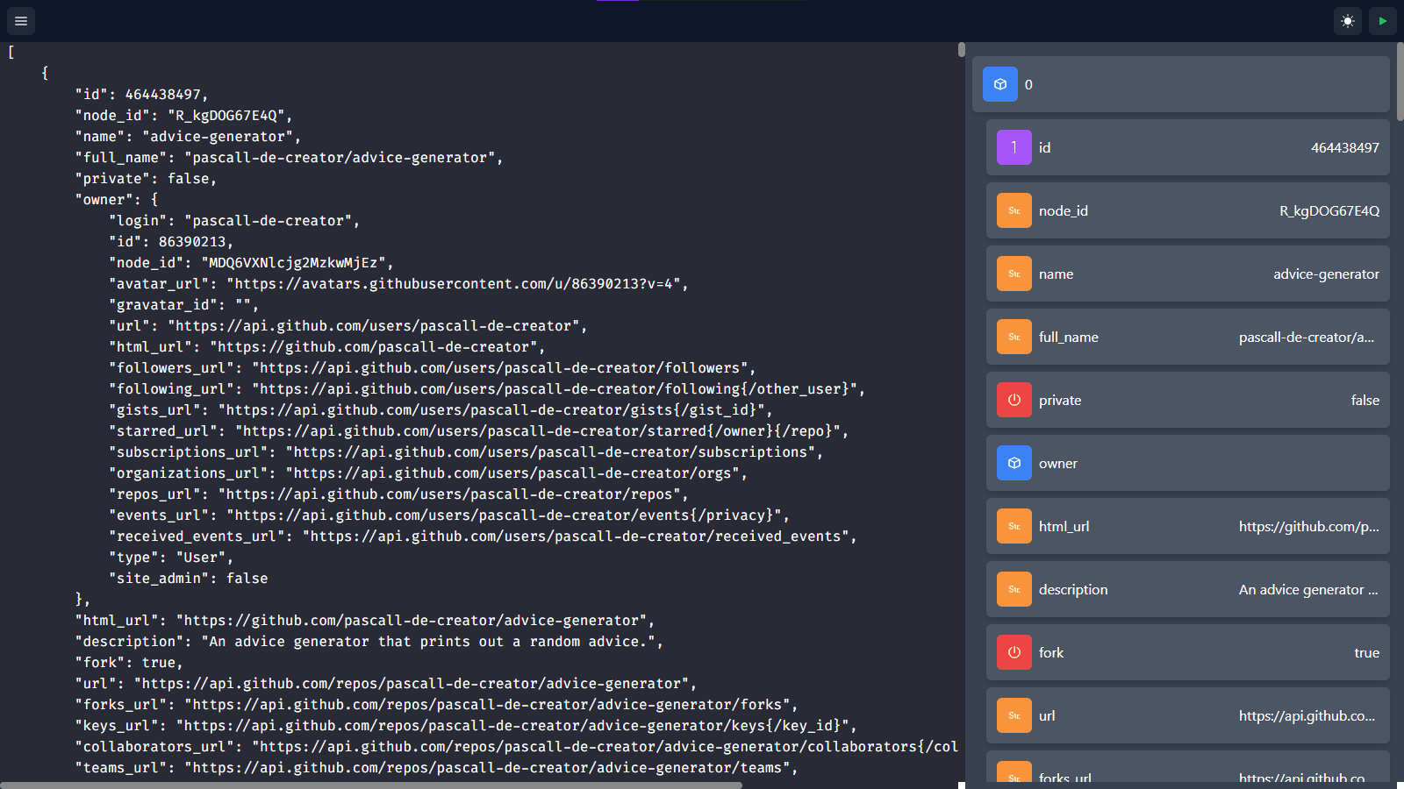Place cursor on "avatar_url" line in editor

pyautogui.click(x=398, y=283)
